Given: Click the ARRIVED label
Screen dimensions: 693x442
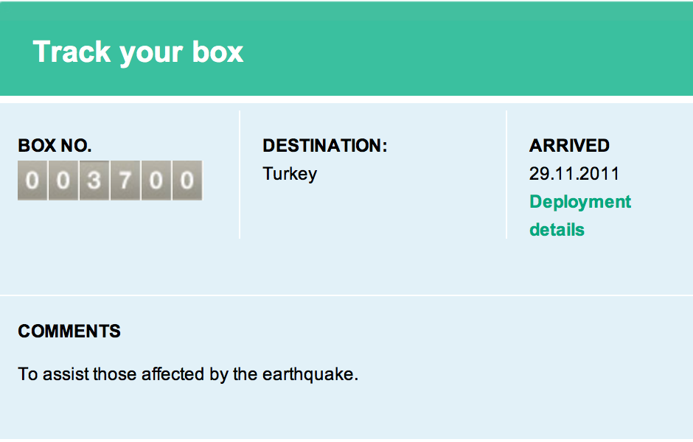Looking at the screenshot, I should click(569, 146).
